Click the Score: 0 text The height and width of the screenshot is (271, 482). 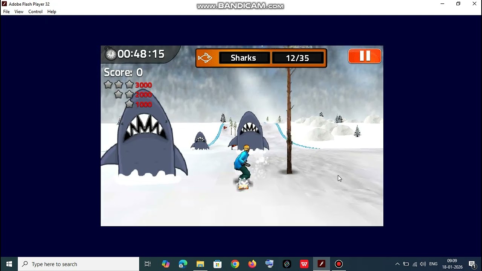click(x=123, y=72)
